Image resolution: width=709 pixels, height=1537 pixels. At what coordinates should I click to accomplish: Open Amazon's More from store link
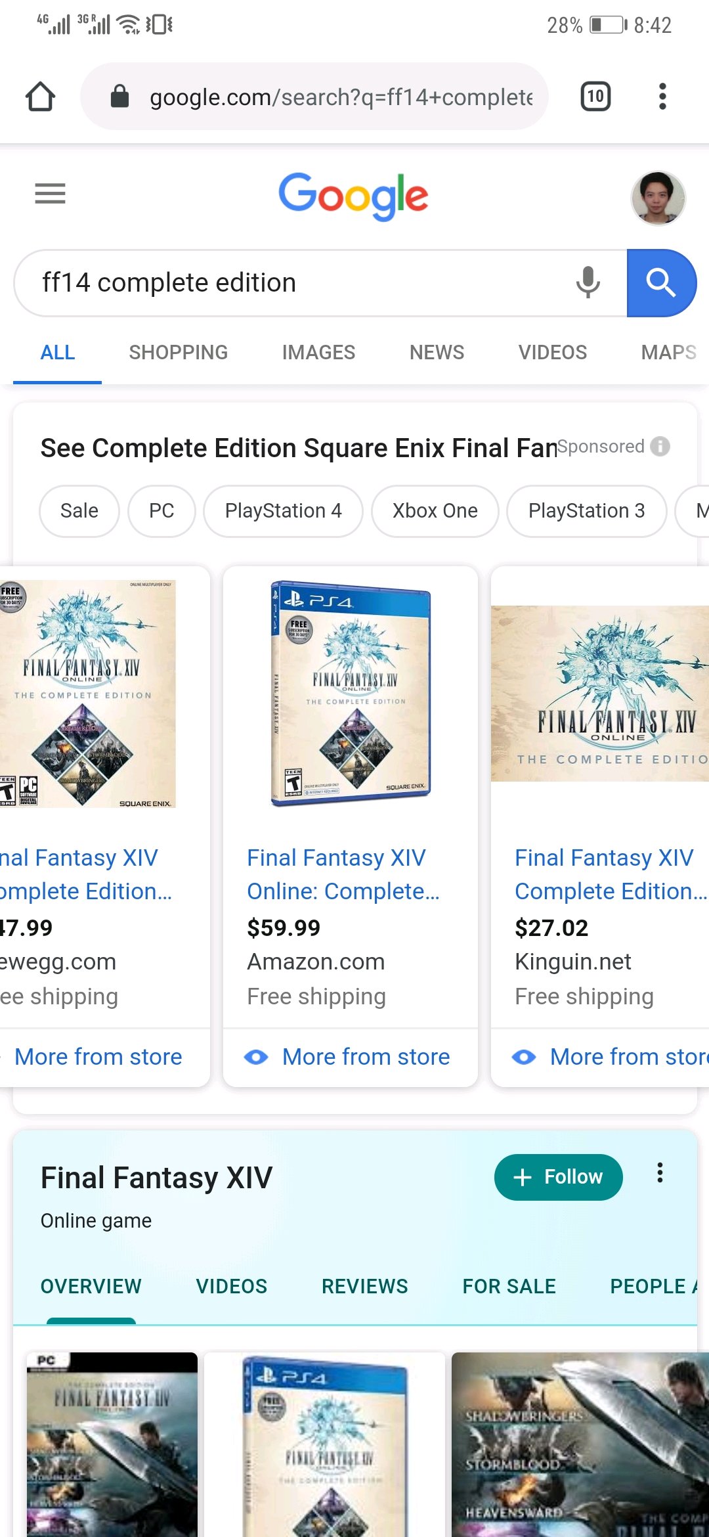tap(365, 1057)
